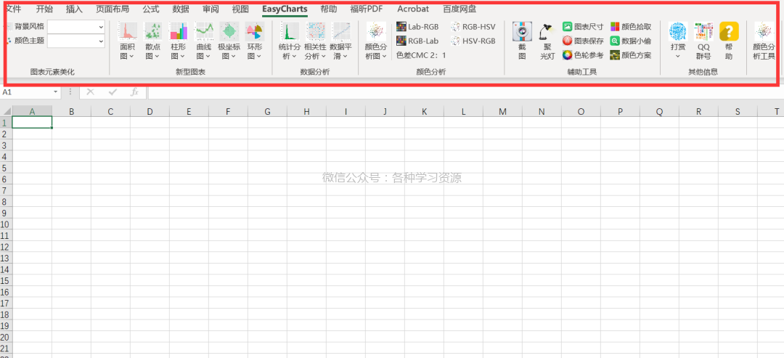Click the Name Box showing A1
784x358 pixels.
(26, 92)
